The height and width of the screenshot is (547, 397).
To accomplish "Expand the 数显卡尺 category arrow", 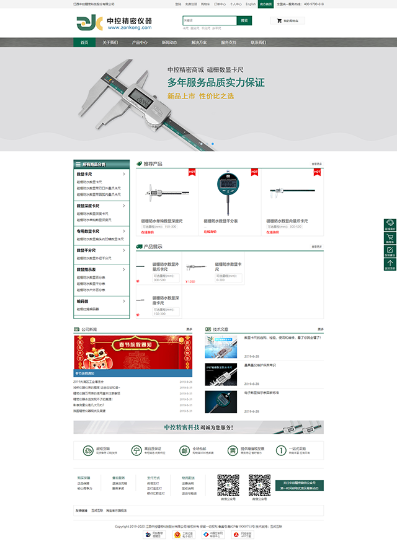I will (x=123, y=175).
